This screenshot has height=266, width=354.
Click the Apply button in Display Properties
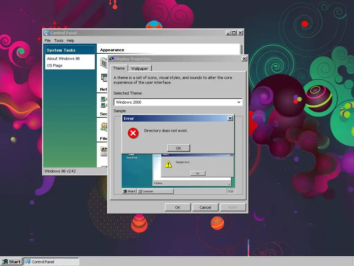point(233,207)
